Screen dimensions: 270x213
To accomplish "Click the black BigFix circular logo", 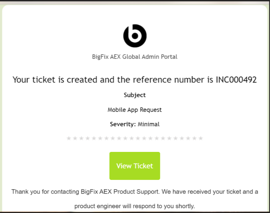I will pyautogui.click(x=135, y=35).
